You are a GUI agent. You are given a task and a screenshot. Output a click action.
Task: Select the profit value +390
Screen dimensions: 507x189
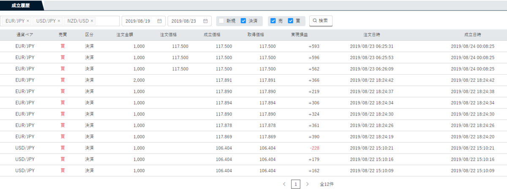(x=314, y=137)
